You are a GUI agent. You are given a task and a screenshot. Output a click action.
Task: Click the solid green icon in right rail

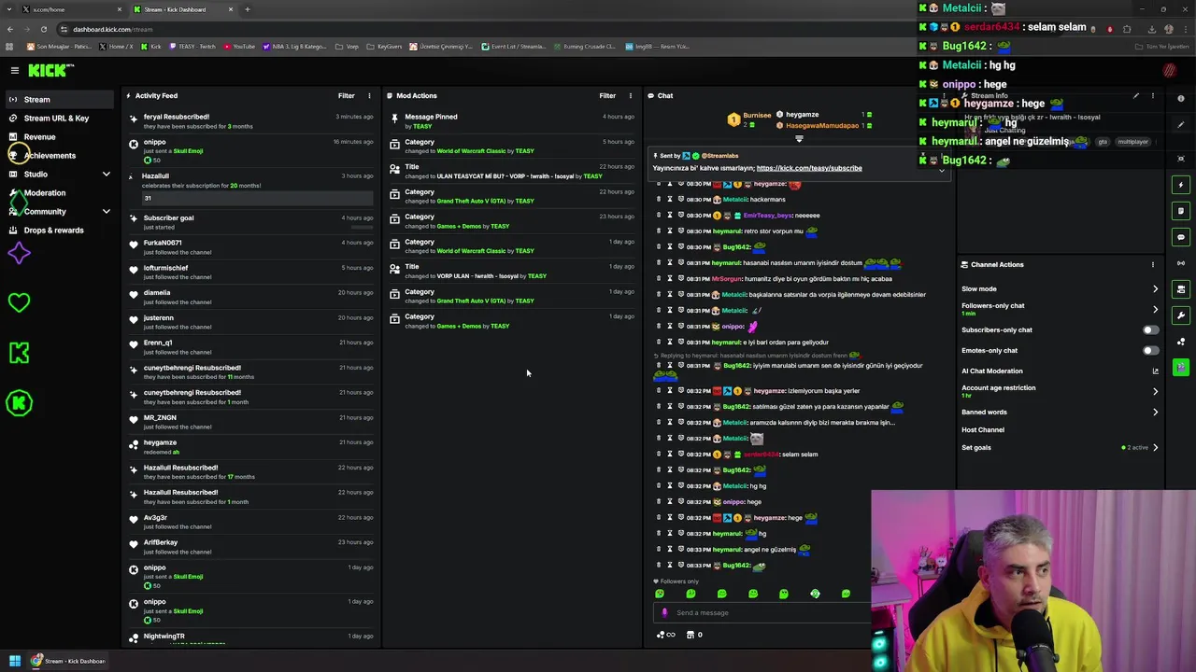(1181, 368)
